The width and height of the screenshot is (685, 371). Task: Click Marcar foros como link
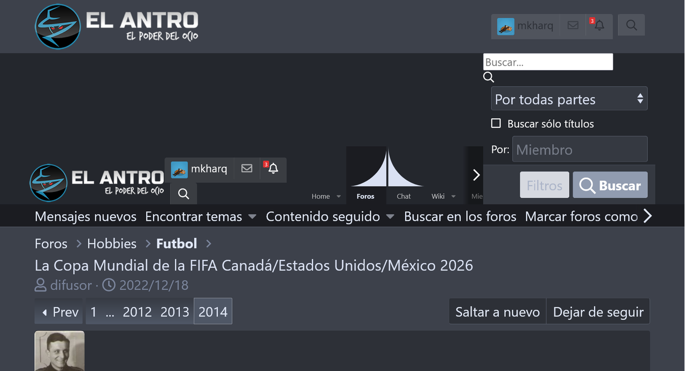tap(581, 217)
